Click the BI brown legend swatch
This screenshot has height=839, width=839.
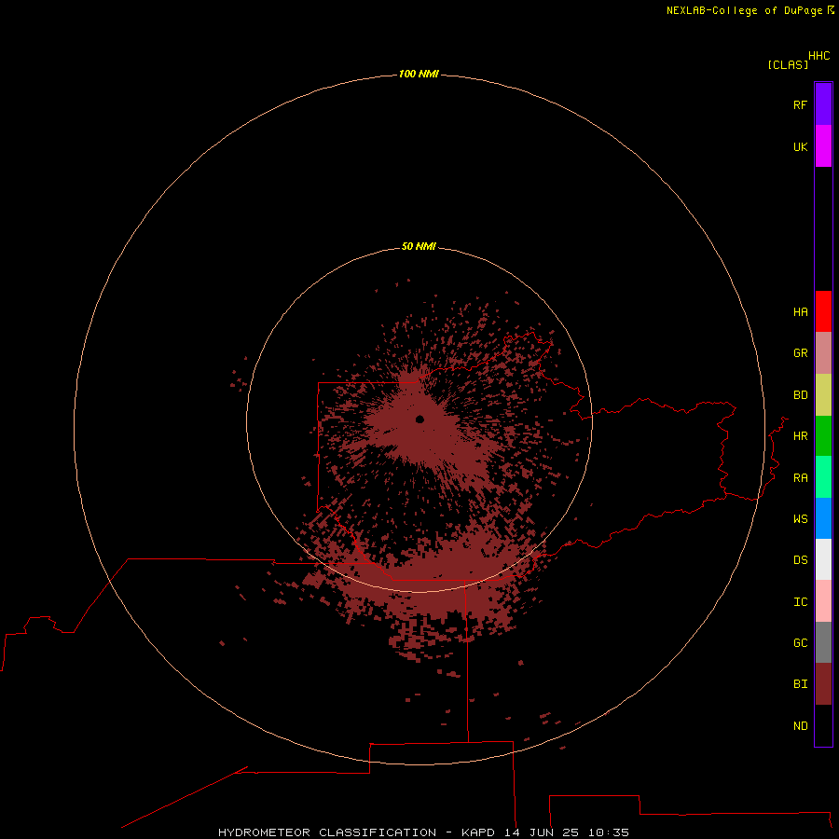[823, 684]
